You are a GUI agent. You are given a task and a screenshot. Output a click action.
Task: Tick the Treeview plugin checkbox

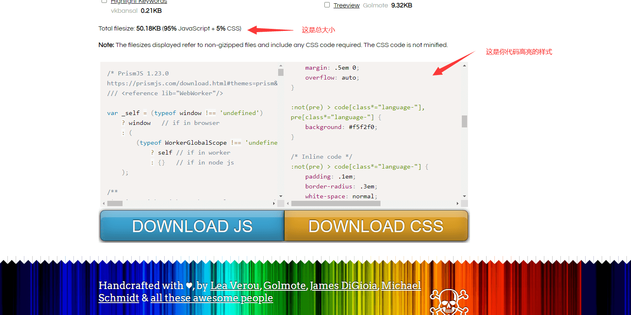pos(327,5)
